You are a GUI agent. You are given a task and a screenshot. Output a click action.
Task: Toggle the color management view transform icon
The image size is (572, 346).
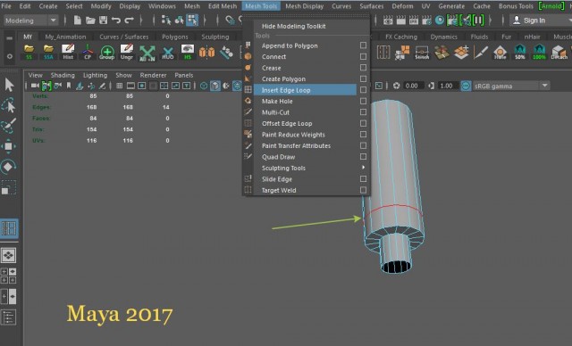tap(466, 86)
